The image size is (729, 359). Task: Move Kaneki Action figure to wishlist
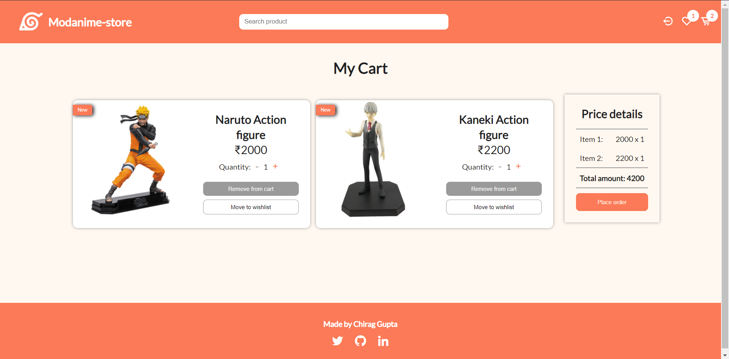click(494, 207)
